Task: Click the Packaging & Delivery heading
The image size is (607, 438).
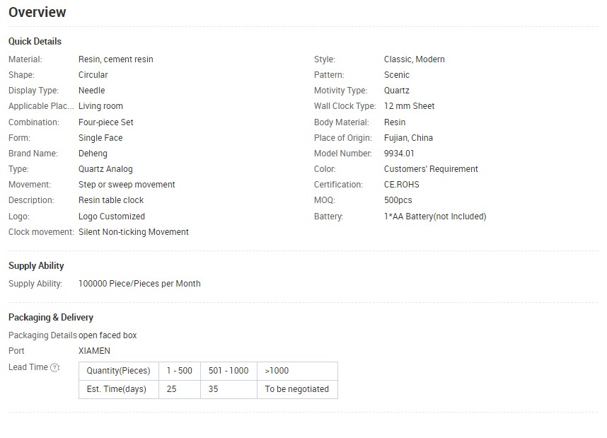Action: pyautogui.click(x=51, y=317)
